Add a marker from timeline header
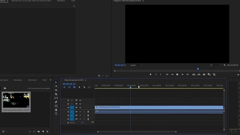The height and width of the screenshot is (135, 240). (x=79, y=87)
